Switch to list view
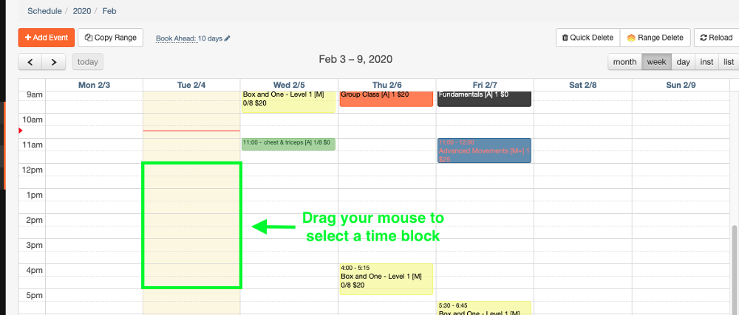Viewport: 739px width, 315px height. coord(729,61)
